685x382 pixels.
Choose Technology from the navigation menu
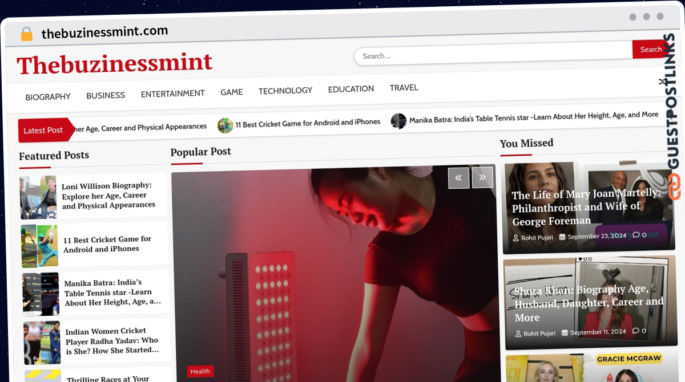285,91
